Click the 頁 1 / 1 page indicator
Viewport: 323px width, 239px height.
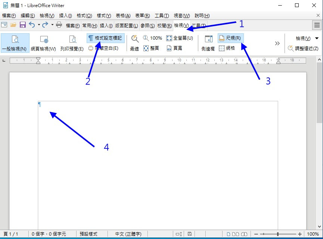(11, 234)
